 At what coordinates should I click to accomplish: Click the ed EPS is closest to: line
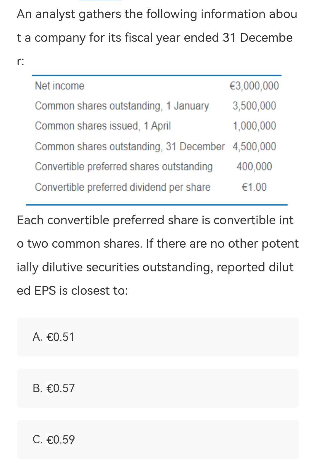(x=72, y=290)
